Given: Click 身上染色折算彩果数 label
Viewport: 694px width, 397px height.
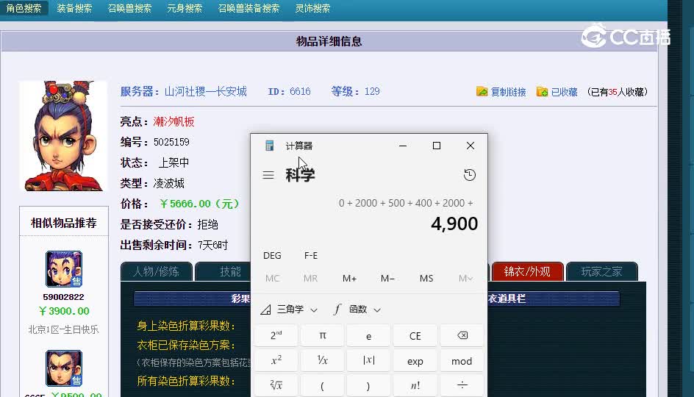Looking at the screenshot, I should coord(186,326).
